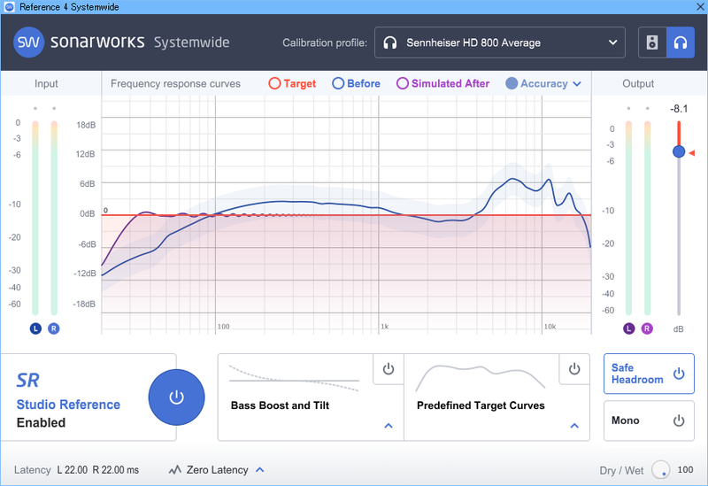The width and height of the screenshot is (708, 486).
Task: Click the title bar app icon
Action: pyautogui.click(x=9, y=7)
